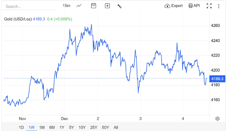The width and height of the screenshot is (227, 131).
Task: Click the Export cloud download button
Action: pos(174,6)
